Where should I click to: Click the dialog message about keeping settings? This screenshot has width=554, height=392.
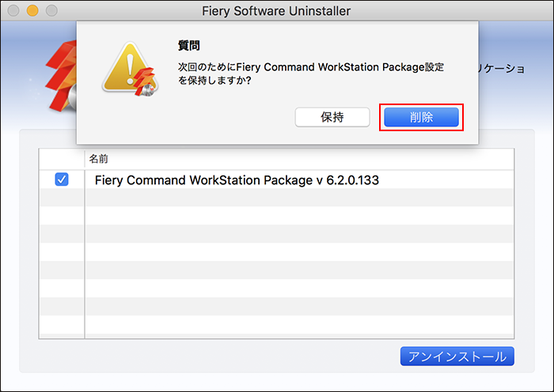(311, 73)
